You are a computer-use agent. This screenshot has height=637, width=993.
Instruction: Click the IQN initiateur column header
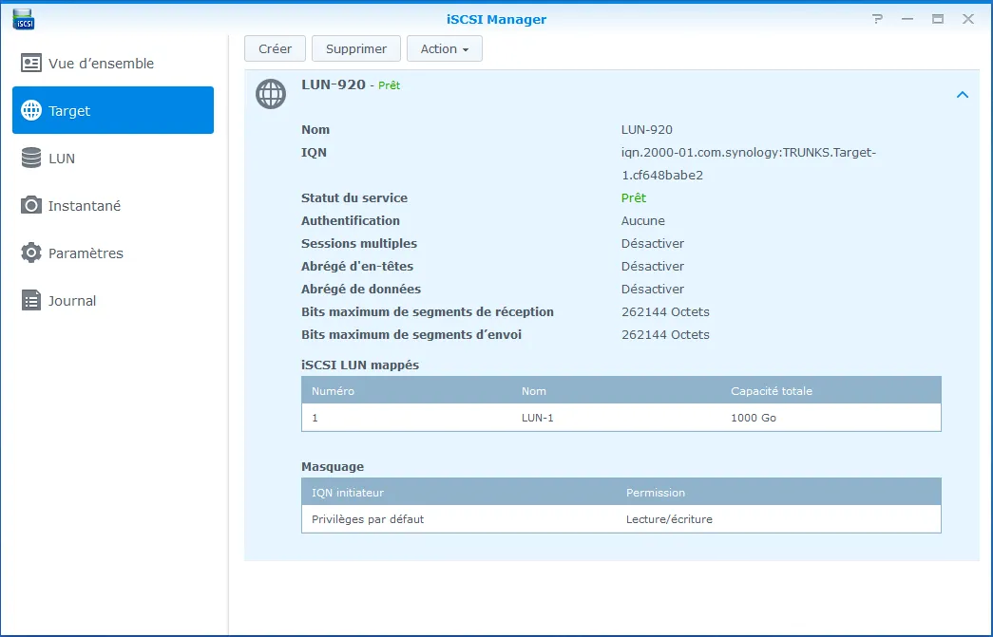pyautogui.click(x=348, y=493)
